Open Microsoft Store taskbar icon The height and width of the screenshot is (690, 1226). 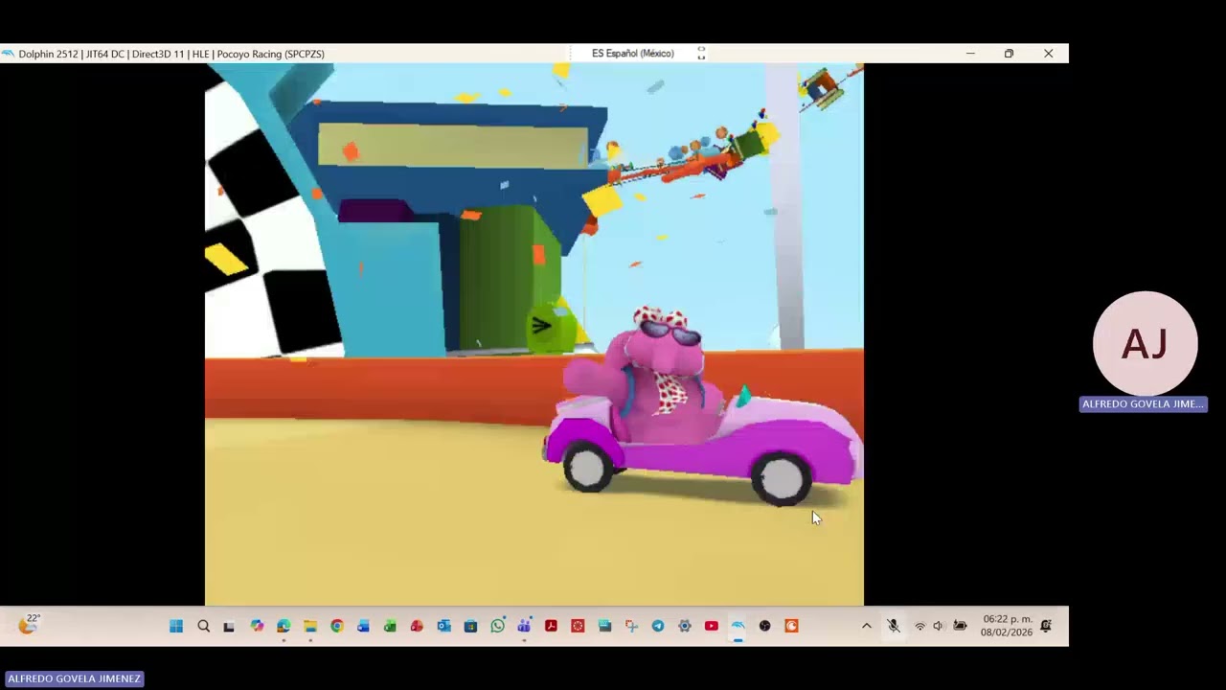tap(470, 626)
